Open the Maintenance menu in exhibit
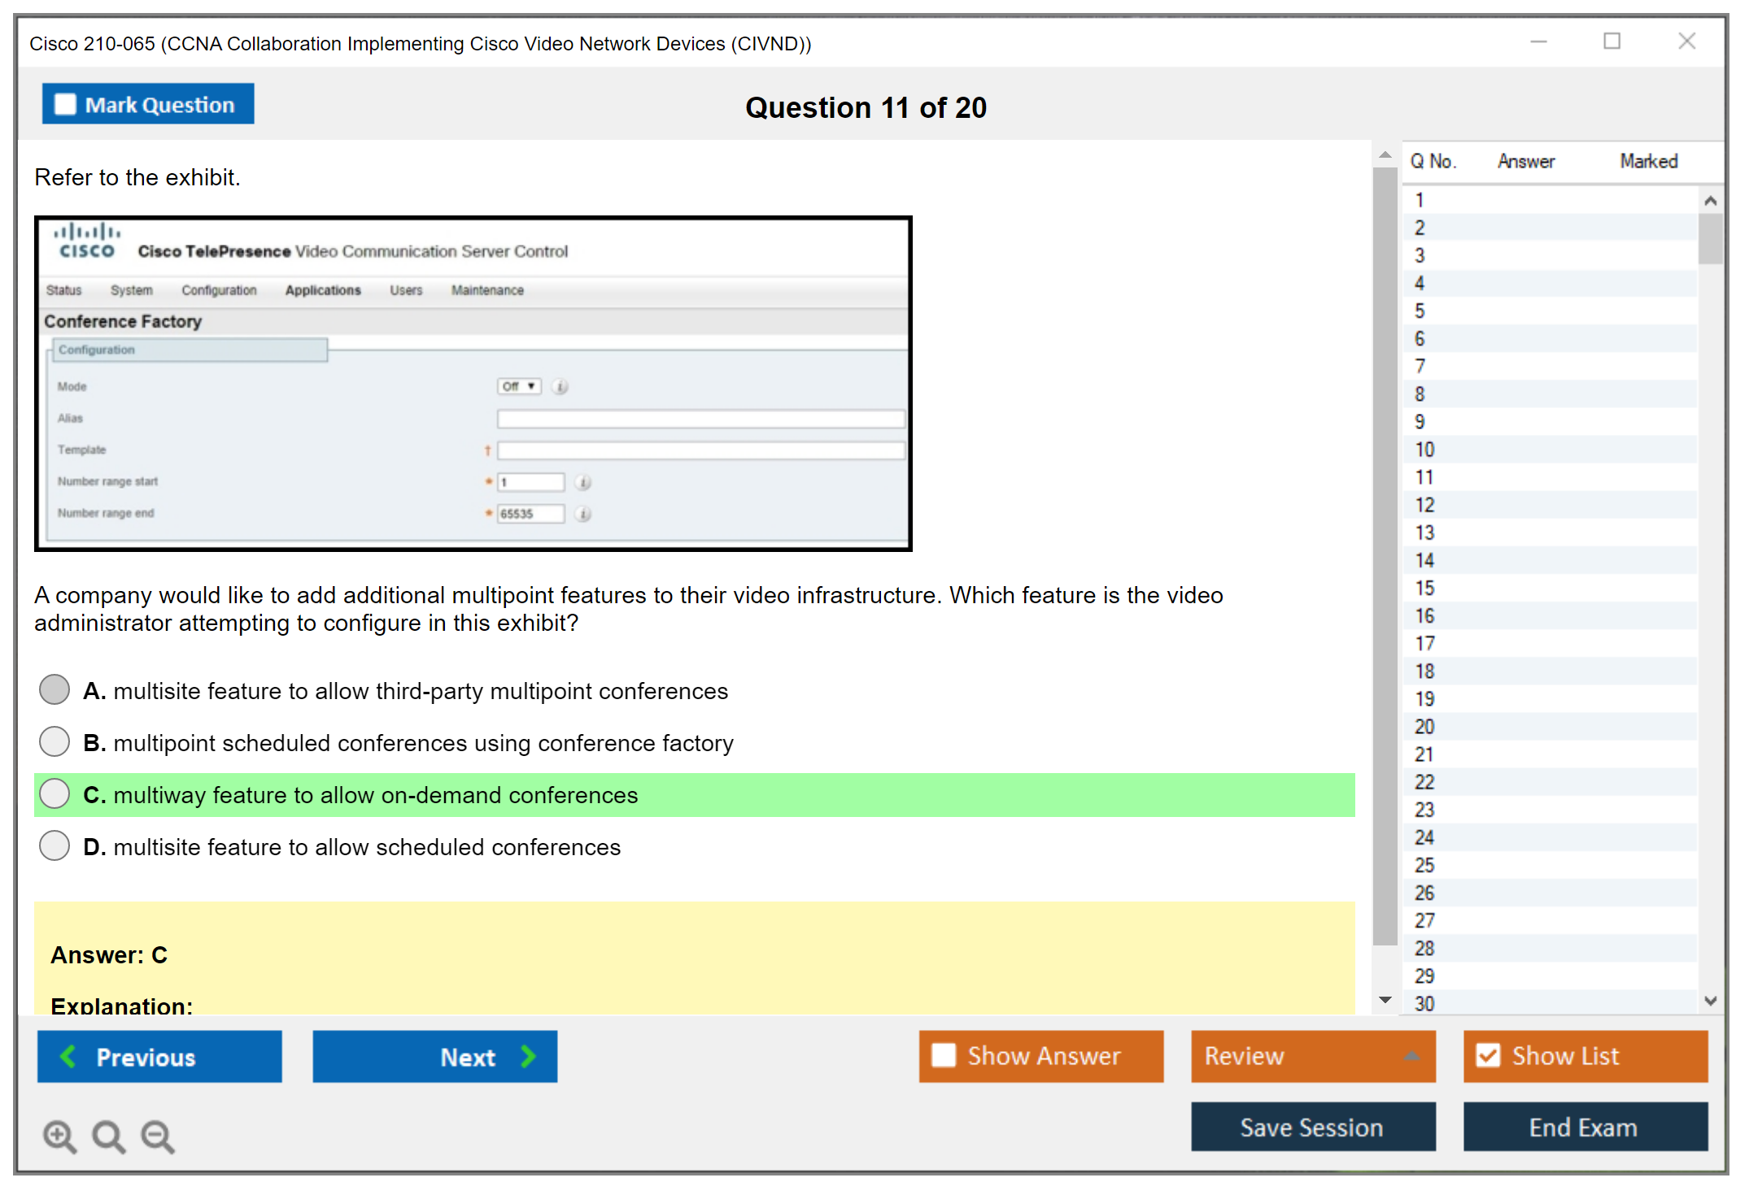 coord(487,290)
